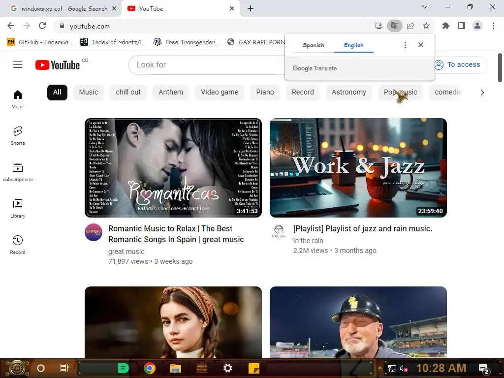Open thumbnail of man in baseball cap
The height and width of the screenshot is (378, 504).
[x=358, y=322]
